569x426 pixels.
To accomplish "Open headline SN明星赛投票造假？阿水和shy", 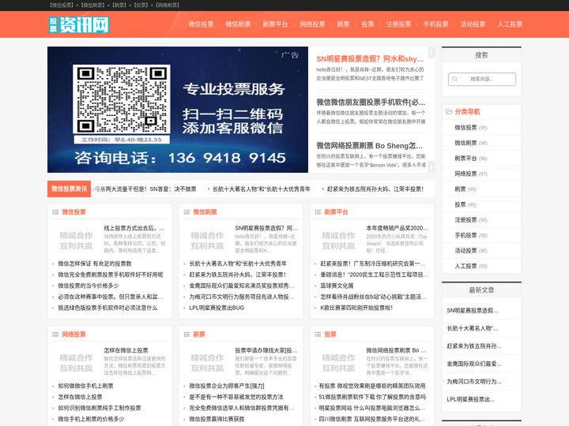I will click(x=370, y=58).
